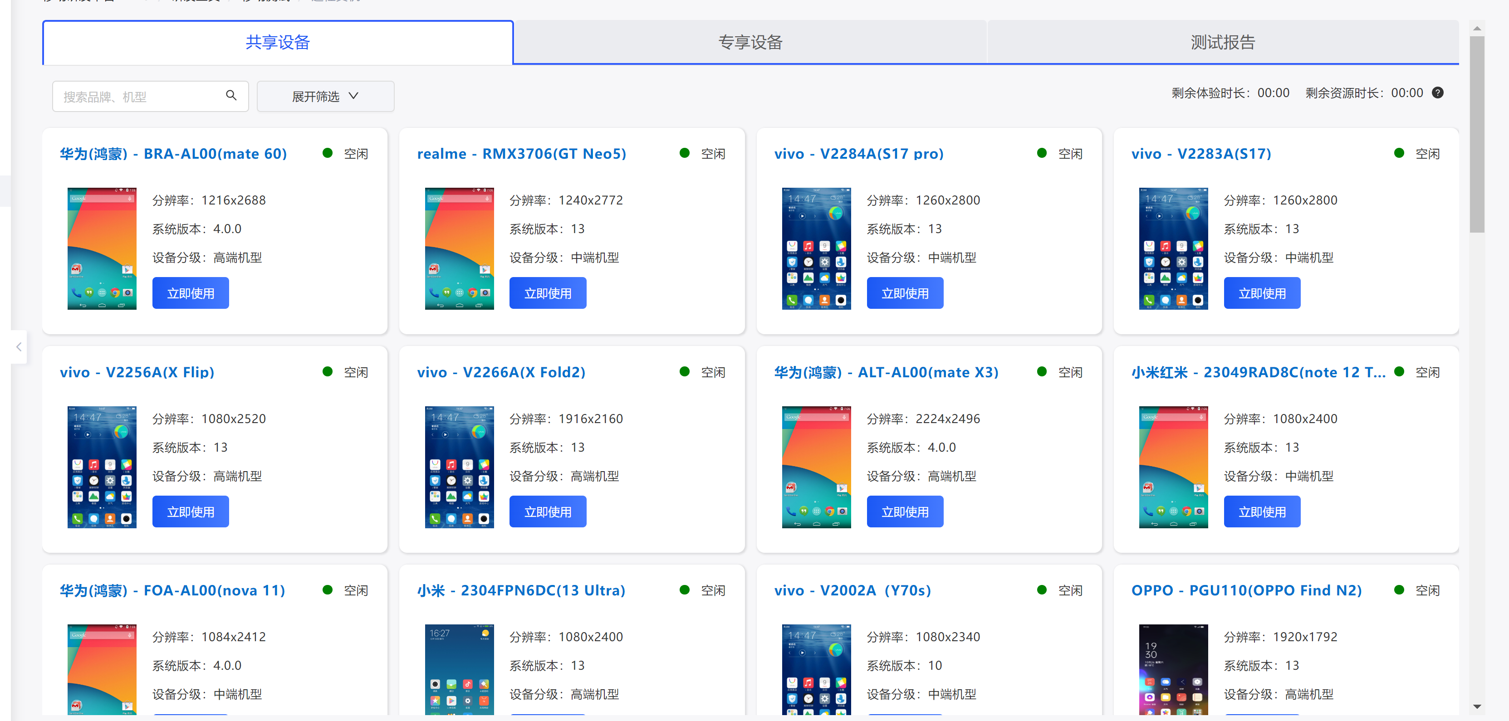Click 分辨率: 2224x2496 on mate X3 card
The height and width of the screenshot is (721, 1509).
[x=923, y=418]
